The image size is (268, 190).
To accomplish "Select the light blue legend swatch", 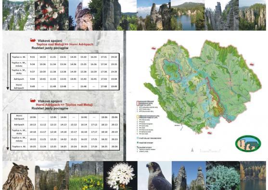I will [x=138, y=138].
